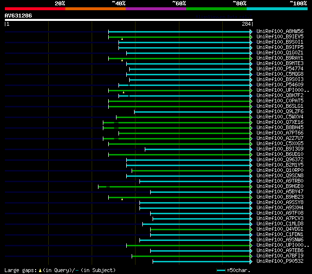
Task: Click the red 20% identity color segment
Action: point(35,9)
